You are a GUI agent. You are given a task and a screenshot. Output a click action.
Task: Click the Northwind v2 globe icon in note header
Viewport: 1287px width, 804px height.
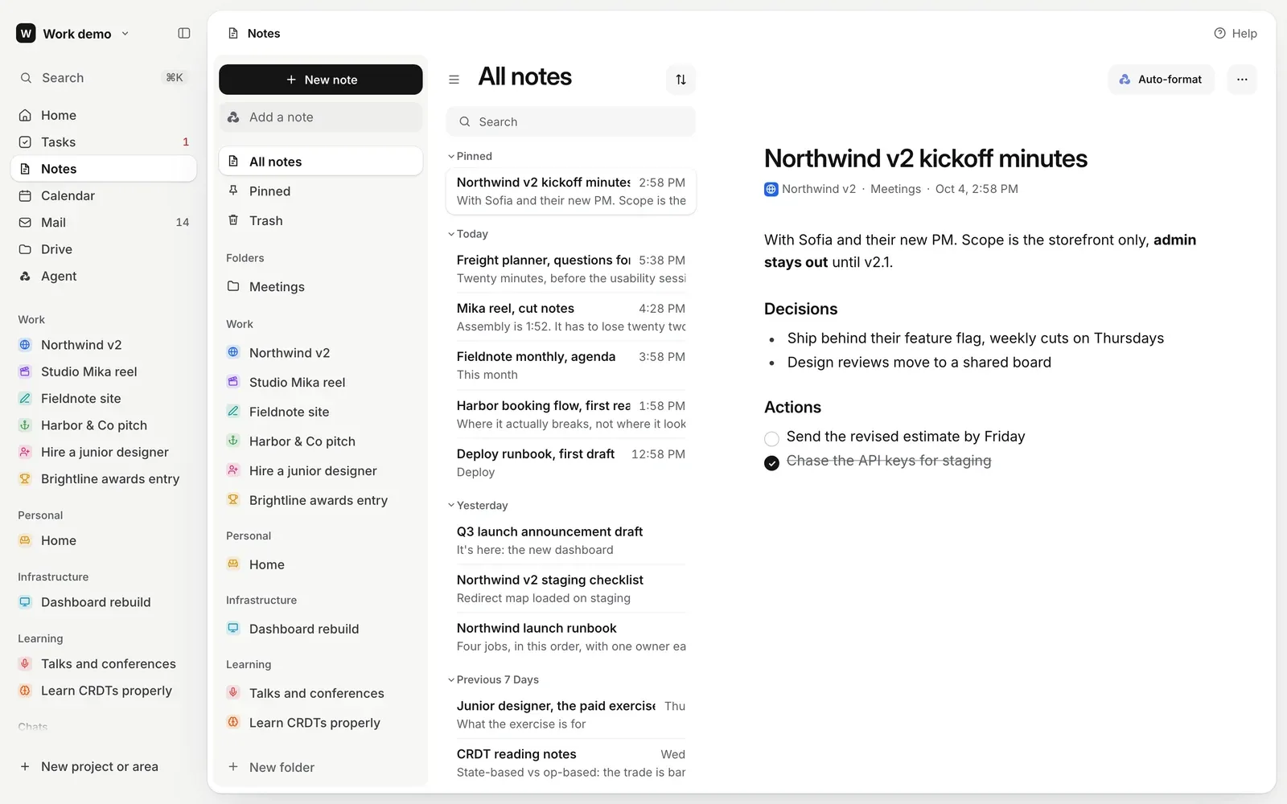pos(771,189)
